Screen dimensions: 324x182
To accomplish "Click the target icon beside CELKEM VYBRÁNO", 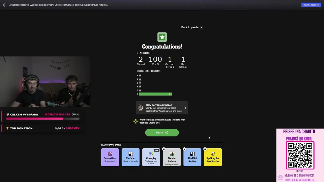I will click(8, 115).
